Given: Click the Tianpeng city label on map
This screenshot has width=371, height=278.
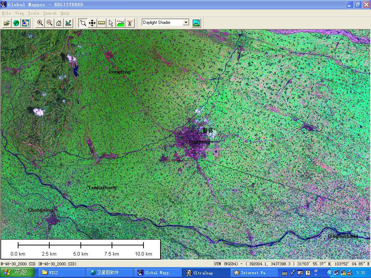Looking at the screenshot, I should 199,142.
